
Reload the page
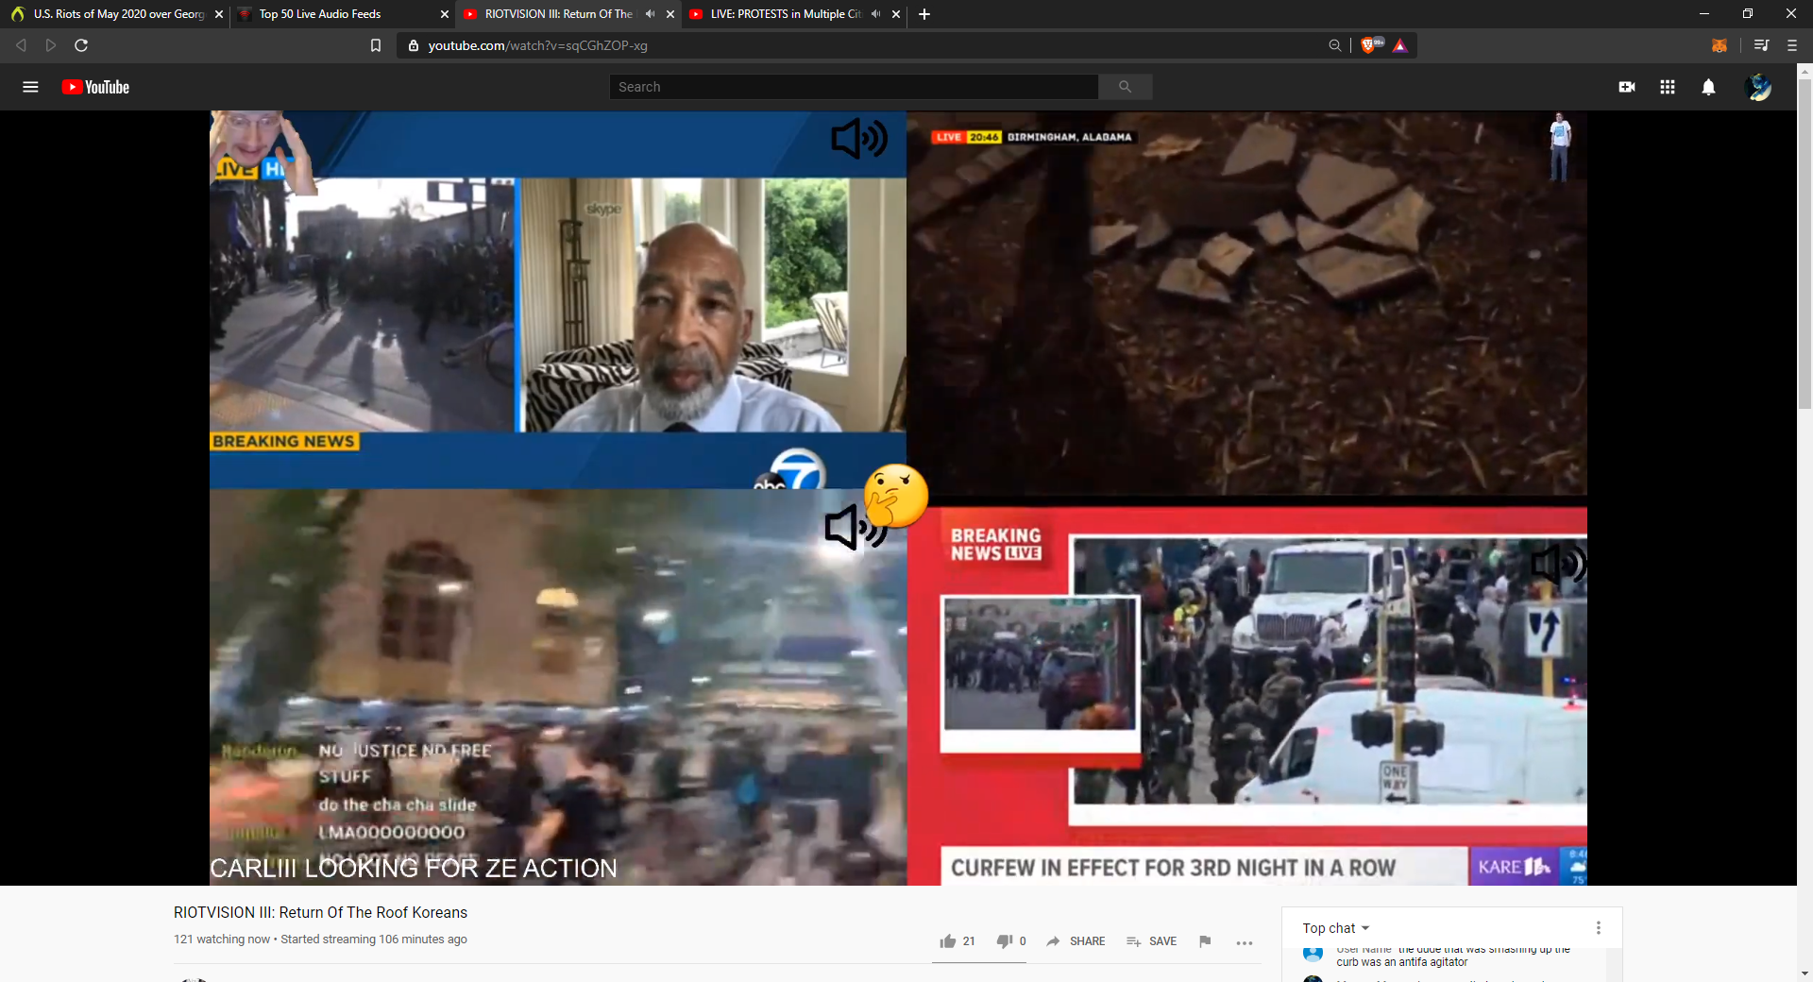(x=81, y=45)
